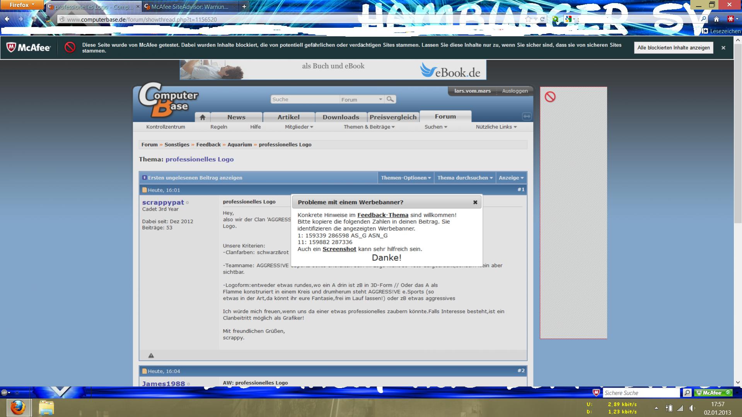Switch to the Preisvergleich tab
Image resolution: width=742 pixels, height=417 pixels.
coord(393,117)
